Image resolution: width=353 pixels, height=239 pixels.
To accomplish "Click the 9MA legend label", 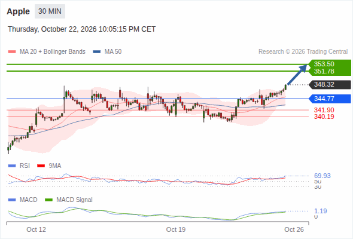I will (55, 166).
